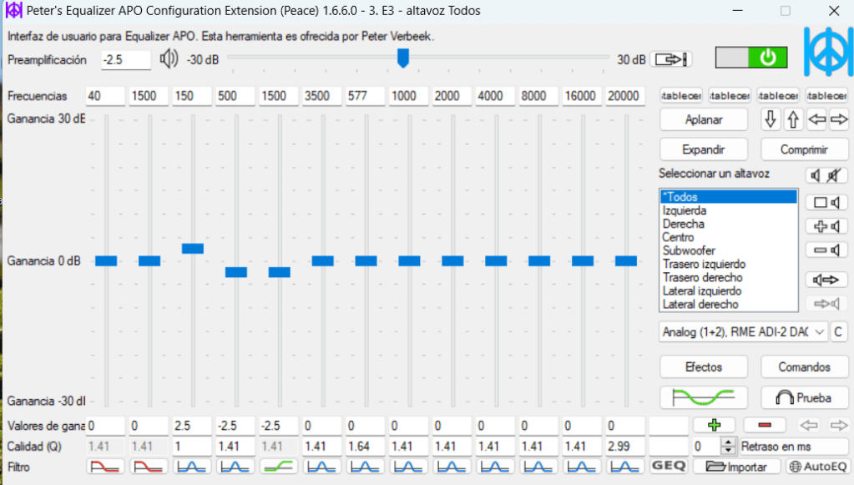Viewport: 854px width, 485px height.
Task: Click the Preamplificación slider handle
Action: pyautogui.click(x=403, y=58)
